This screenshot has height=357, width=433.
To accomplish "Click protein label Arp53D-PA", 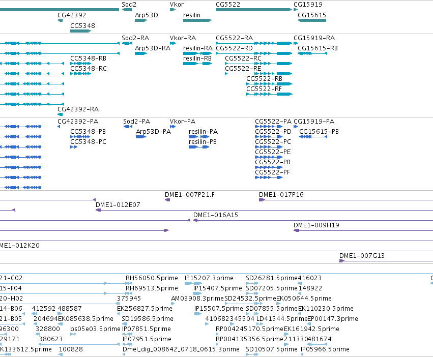I will (154, 132).
